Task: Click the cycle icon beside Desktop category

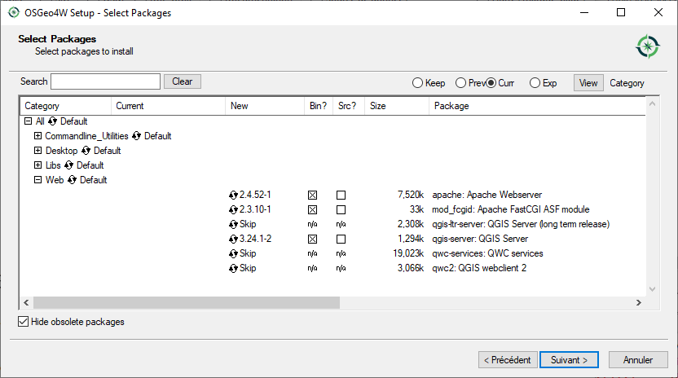Action: pos(86,151)
